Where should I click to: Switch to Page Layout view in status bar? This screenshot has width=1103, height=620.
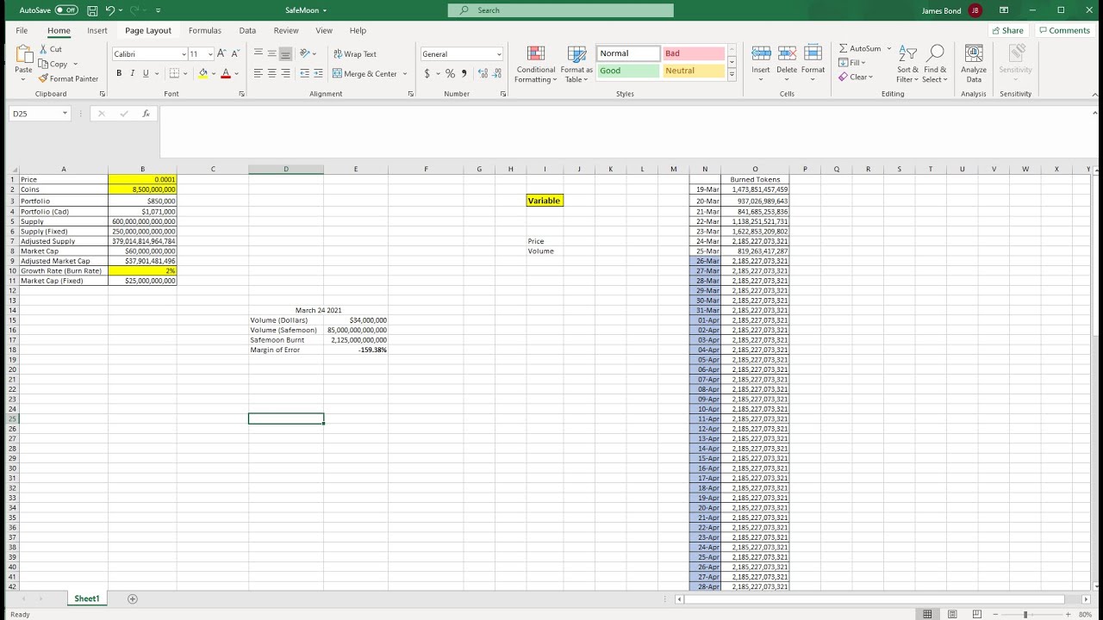[x=952, y=614]
